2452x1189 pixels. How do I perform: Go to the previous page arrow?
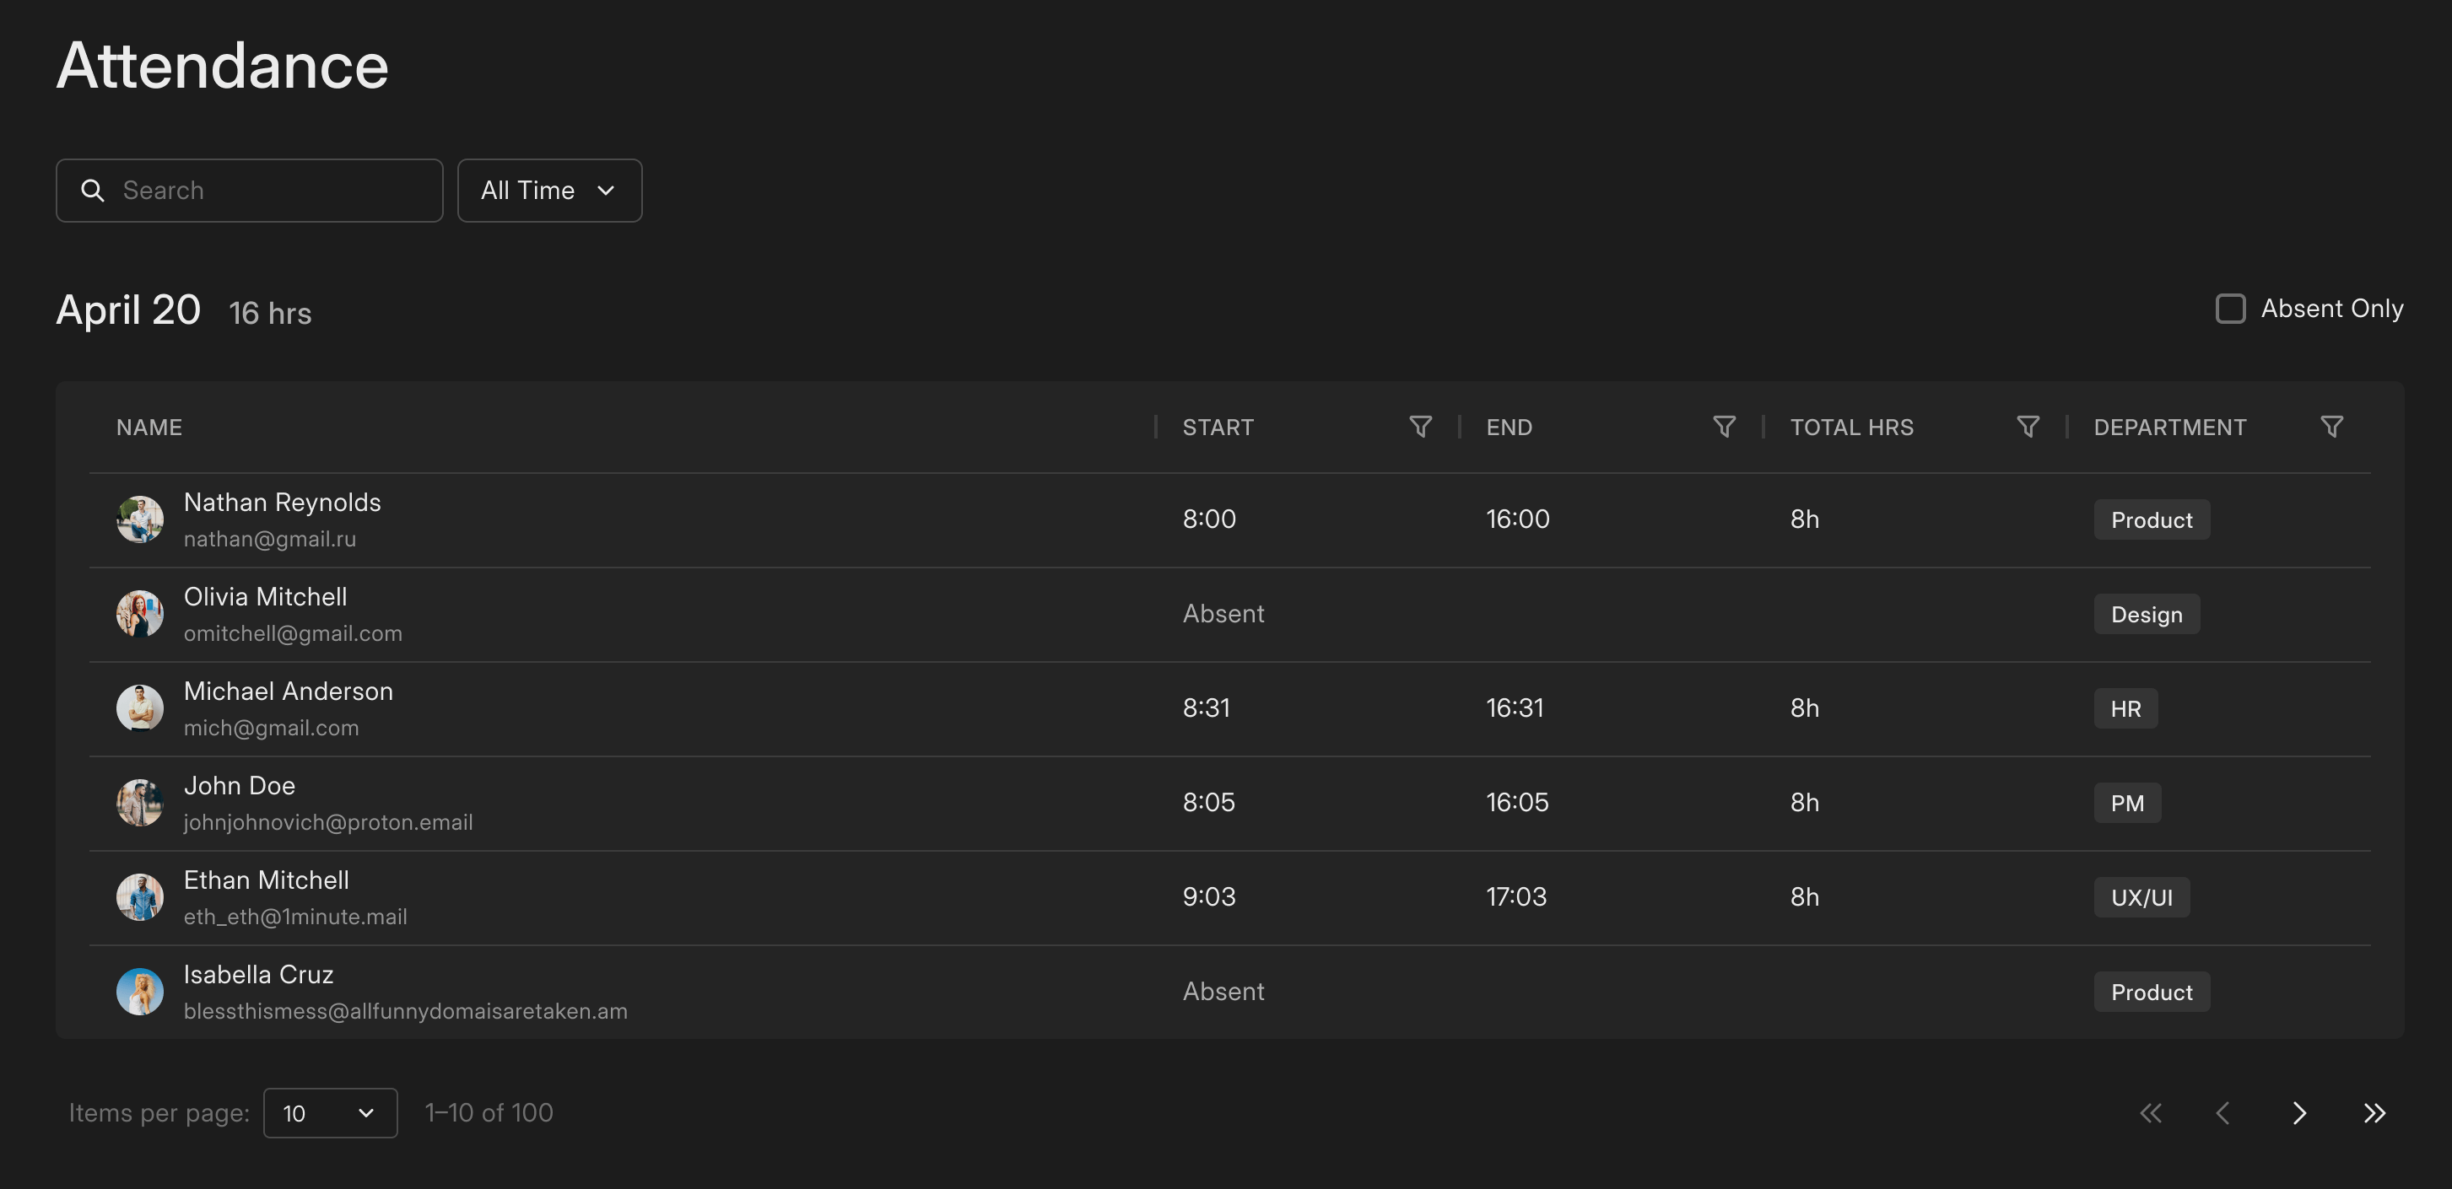tap(2222, 1113)
